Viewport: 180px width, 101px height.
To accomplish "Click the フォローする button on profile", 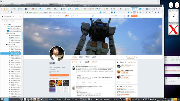I will pyautogui.click(x=130, y=57).
